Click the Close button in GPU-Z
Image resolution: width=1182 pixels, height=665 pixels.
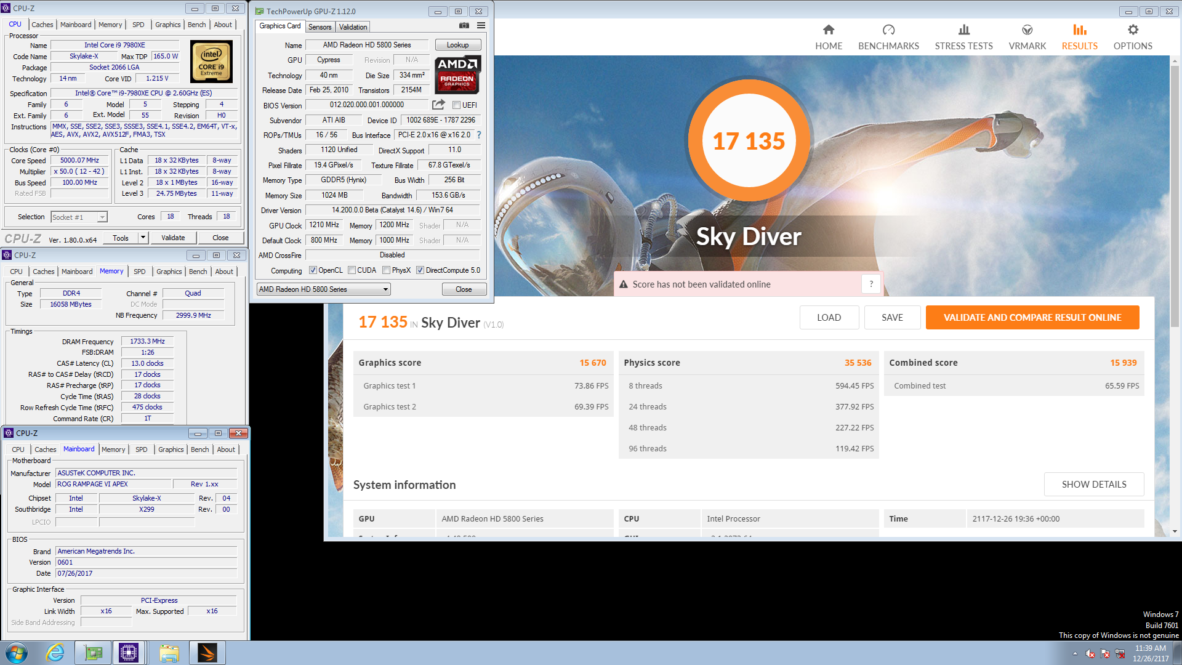[464, 289]
